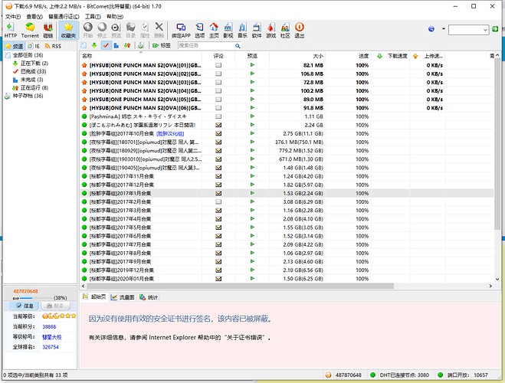
Task: Open task properties (属性) icon
Action: (x=145, y=30)
